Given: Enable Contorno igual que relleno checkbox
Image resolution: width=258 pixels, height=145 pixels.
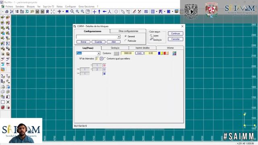Looking at the screenshot, I should (x=105, y=58).
